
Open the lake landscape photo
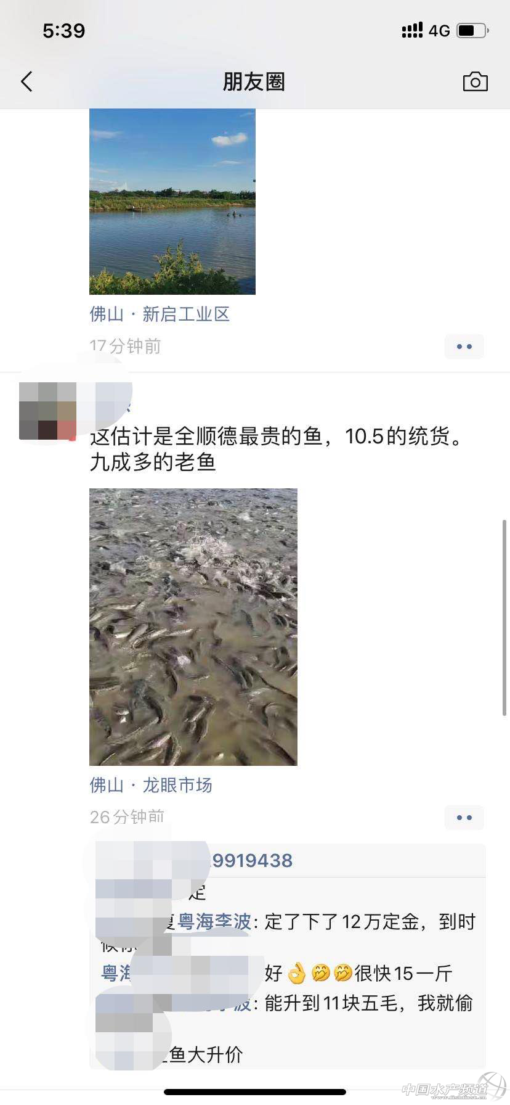[172, 202]
